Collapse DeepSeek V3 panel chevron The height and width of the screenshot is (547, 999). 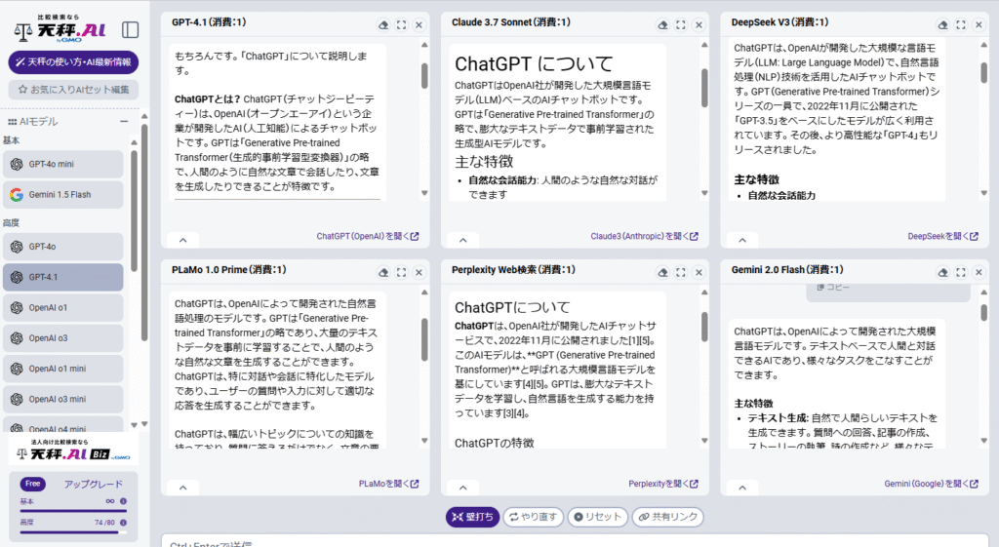point(742,240)
